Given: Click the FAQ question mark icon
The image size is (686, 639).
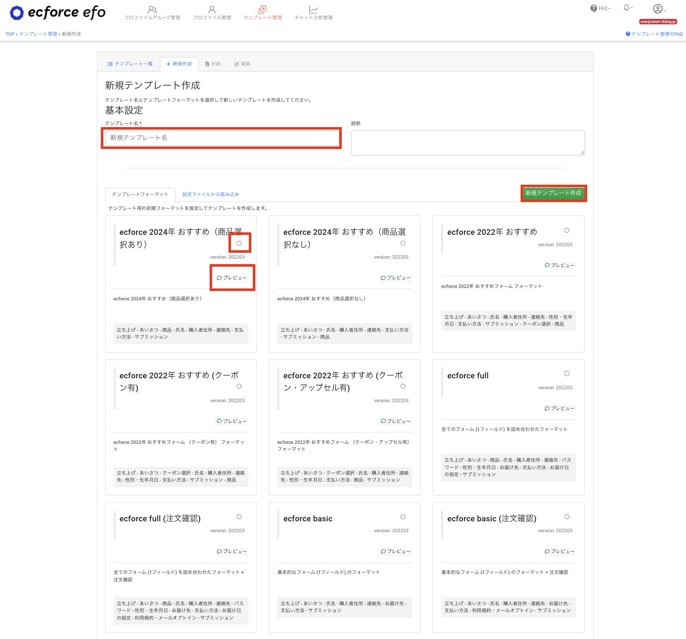Looking at the screenshot, I should (593, 8).
